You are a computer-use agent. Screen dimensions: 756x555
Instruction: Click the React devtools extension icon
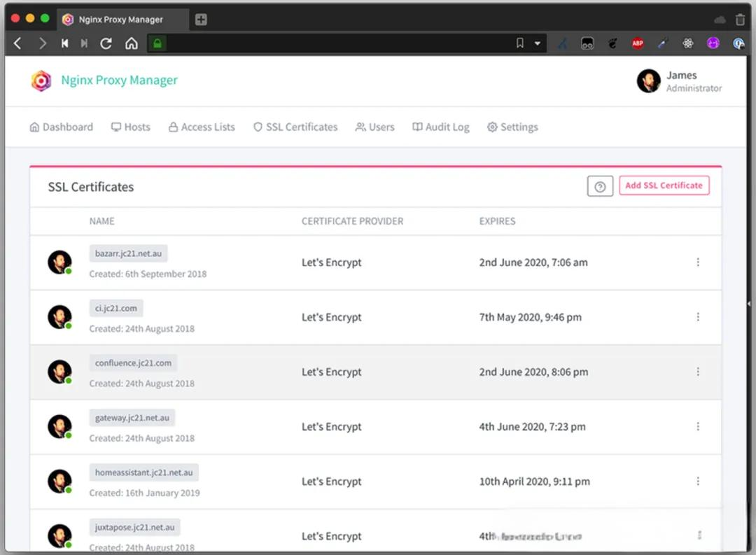pyautogui.click(x=688, y=43)
